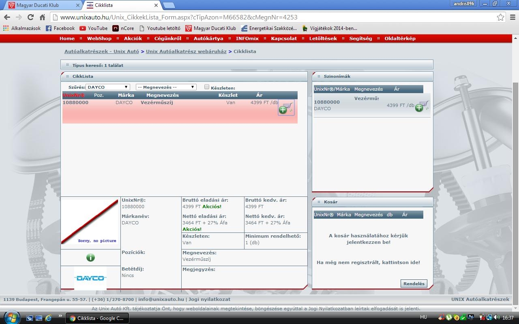Follow the Unix Autóalkatrész webáruház breadcrumb link
Screen dimensions: 519x324
(x=186, y=51)
